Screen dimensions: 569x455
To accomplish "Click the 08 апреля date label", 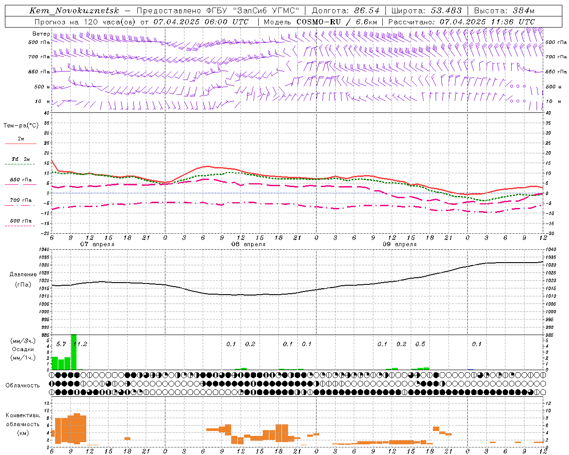I will point(248,244).
